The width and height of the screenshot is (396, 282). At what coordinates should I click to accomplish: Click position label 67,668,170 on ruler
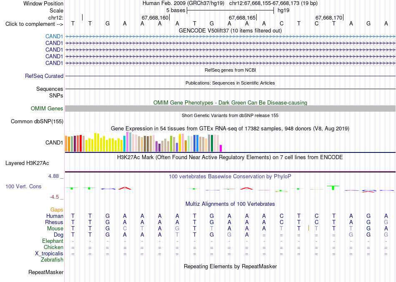click(x=329, y=17)
